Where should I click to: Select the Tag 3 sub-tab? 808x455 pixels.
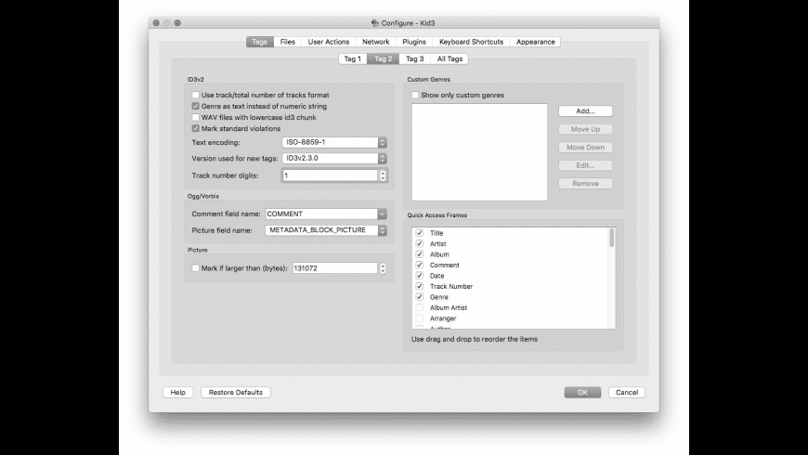pos(415,58)
